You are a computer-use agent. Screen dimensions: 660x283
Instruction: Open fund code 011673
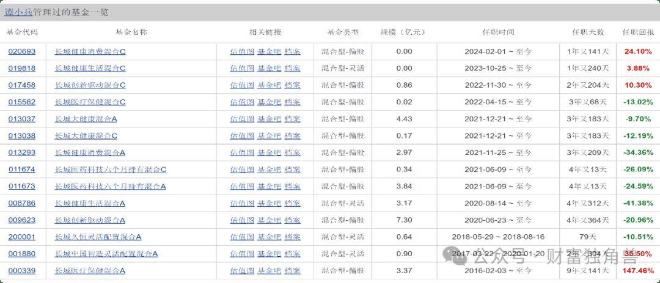point(22,187)
